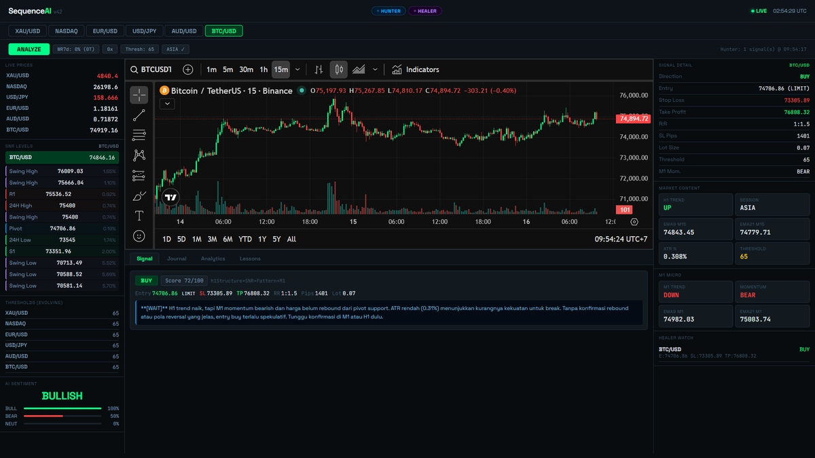Toggle the HUNTER mode pill

389,11
